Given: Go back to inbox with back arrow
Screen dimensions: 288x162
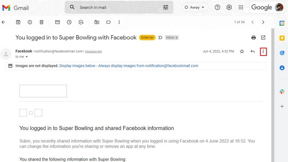Looking at the screenshot, I should [4, 22].
